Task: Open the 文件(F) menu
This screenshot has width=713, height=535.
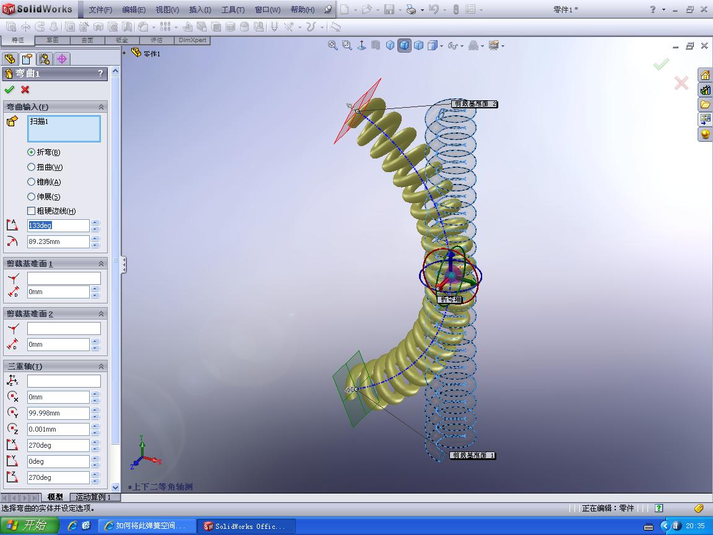Action: [100, 9]
